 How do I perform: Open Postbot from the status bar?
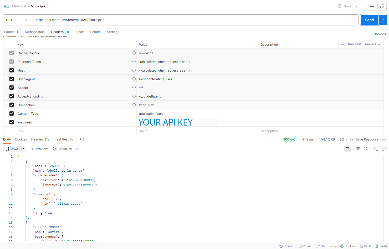click(x=287, y=246)
